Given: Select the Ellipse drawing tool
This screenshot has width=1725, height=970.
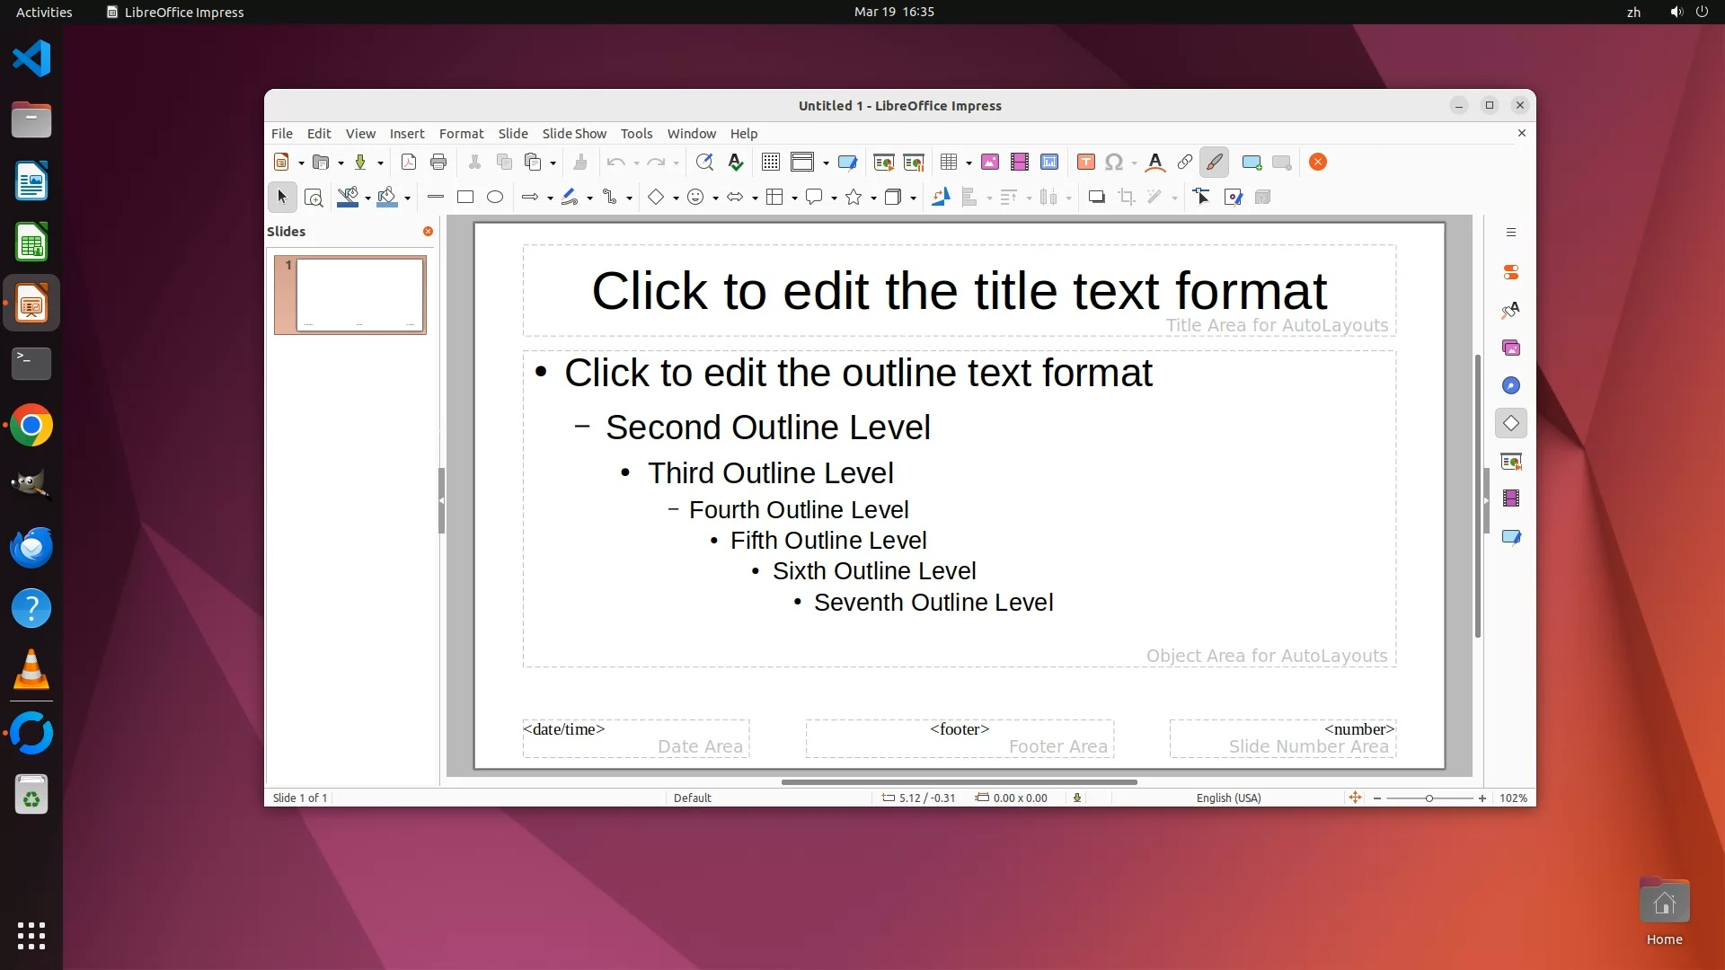Looking at the screenshot, I should [x=495, y=197].
